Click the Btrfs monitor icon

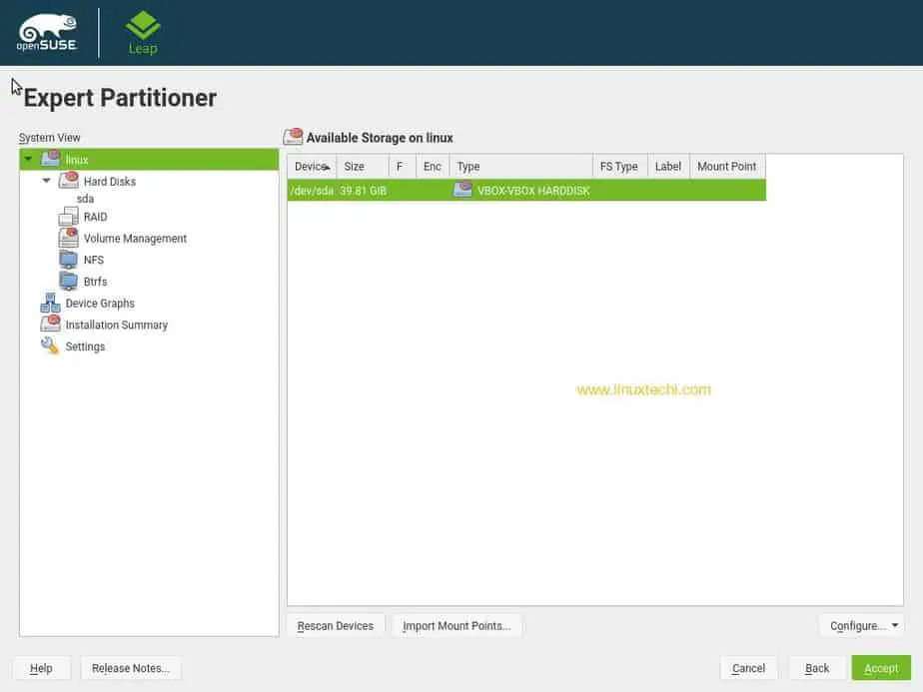68,282
